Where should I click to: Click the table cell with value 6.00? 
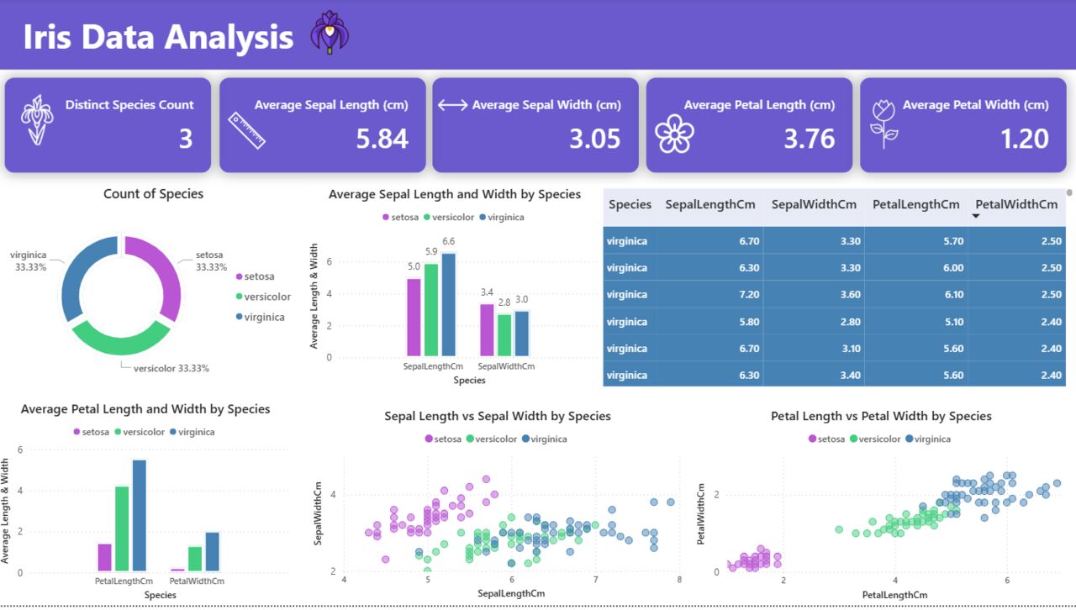[x=916, y=267]
